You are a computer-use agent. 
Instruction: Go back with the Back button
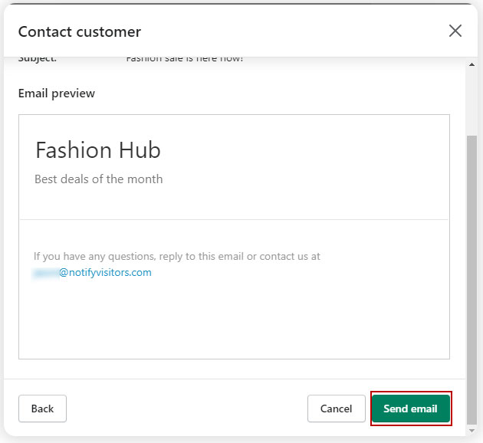42,409
